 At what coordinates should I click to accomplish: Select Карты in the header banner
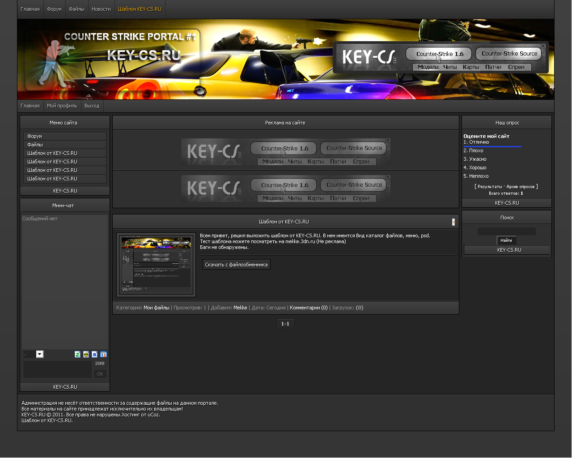point(470,67)
